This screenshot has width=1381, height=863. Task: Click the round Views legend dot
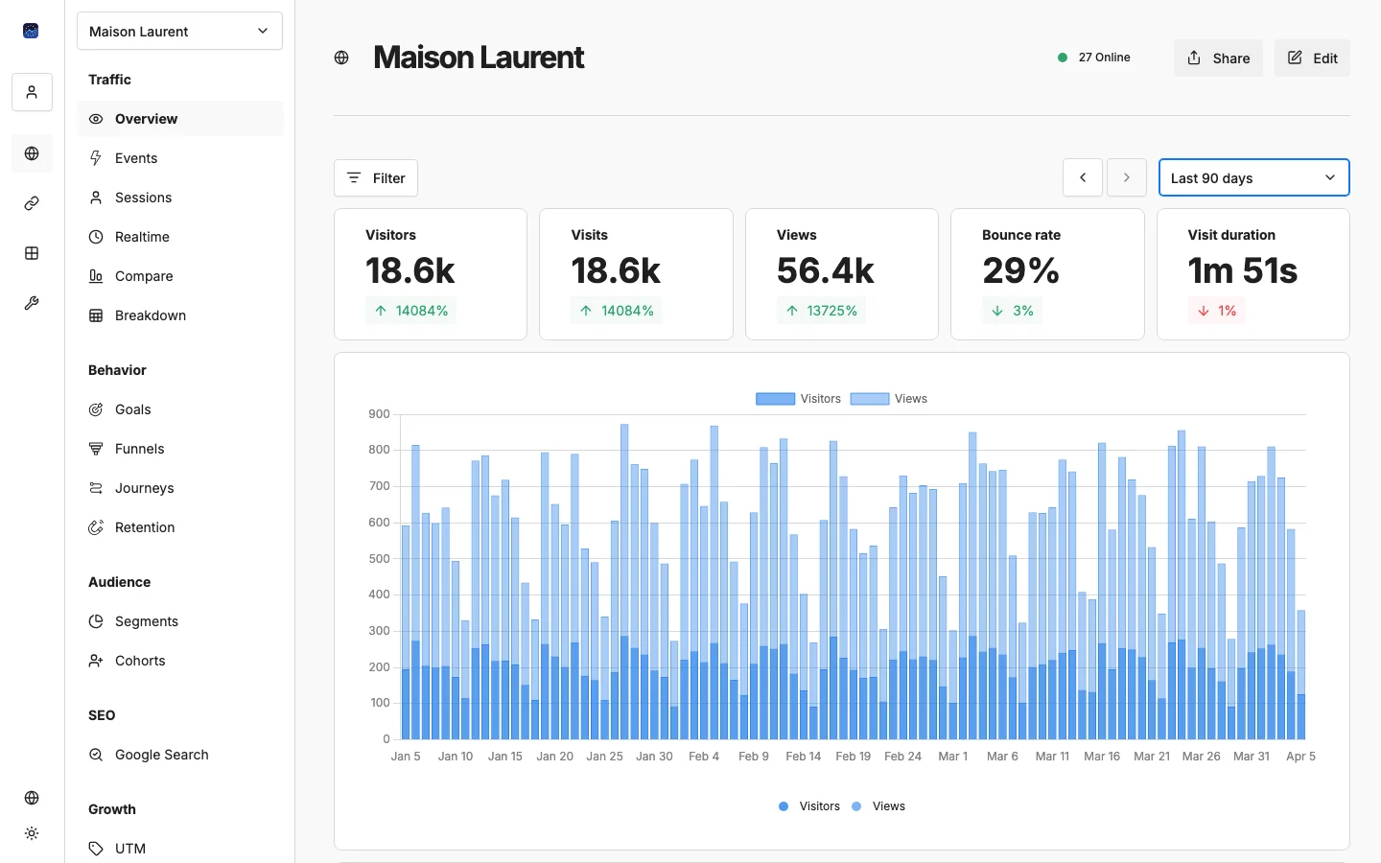pos(856,806)
